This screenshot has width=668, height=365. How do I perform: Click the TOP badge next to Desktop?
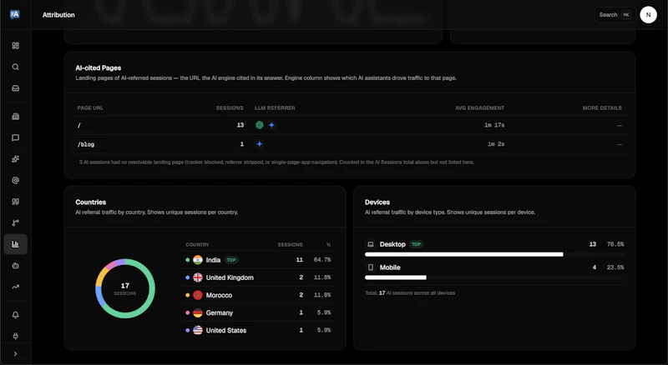click(416, 244)
